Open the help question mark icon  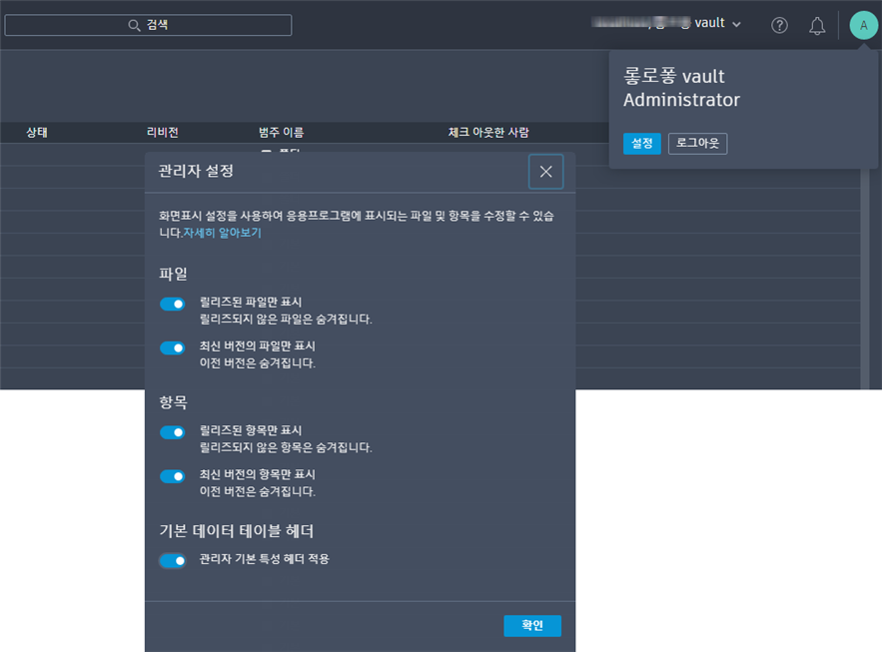click(779, 25)
